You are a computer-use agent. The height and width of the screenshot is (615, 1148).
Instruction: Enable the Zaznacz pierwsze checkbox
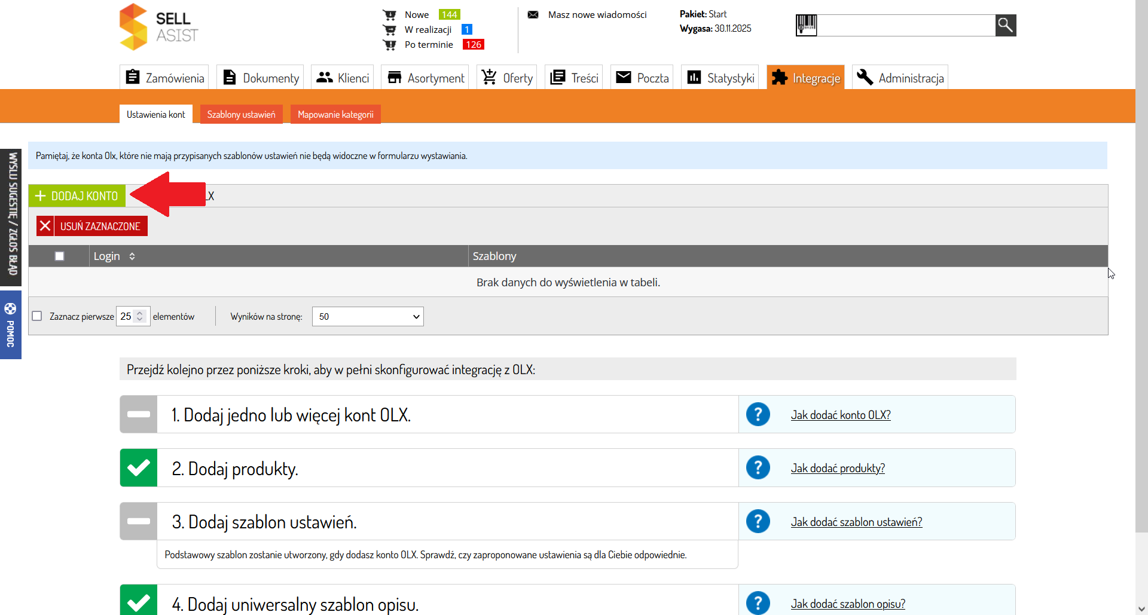click(x=36, y=316)
